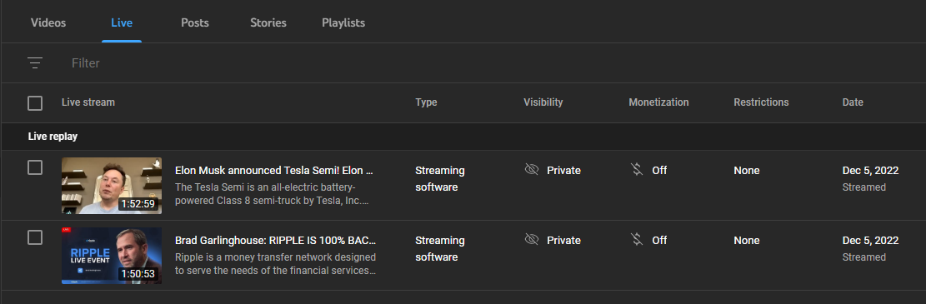
Task: Open the Elon Musk stream thumbnail
Action: click(x=112, y=186)
